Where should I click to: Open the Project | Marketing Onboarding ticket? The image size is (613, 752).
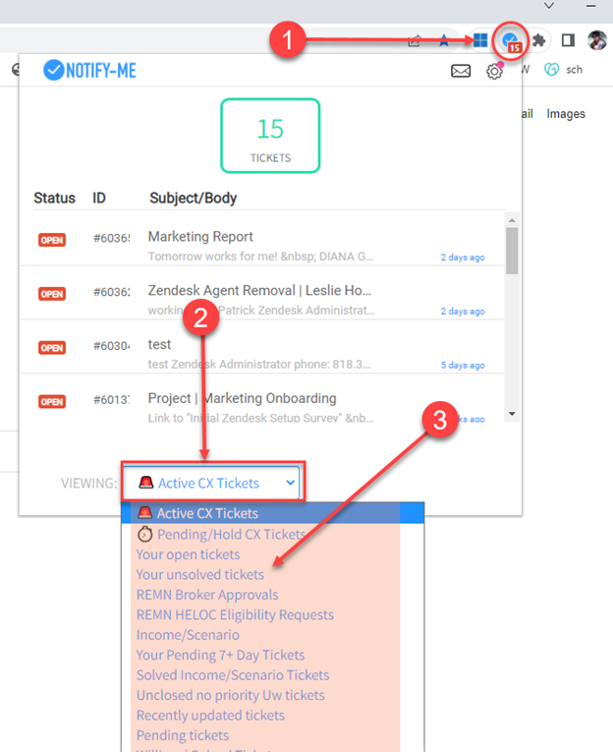click(242, 398)
